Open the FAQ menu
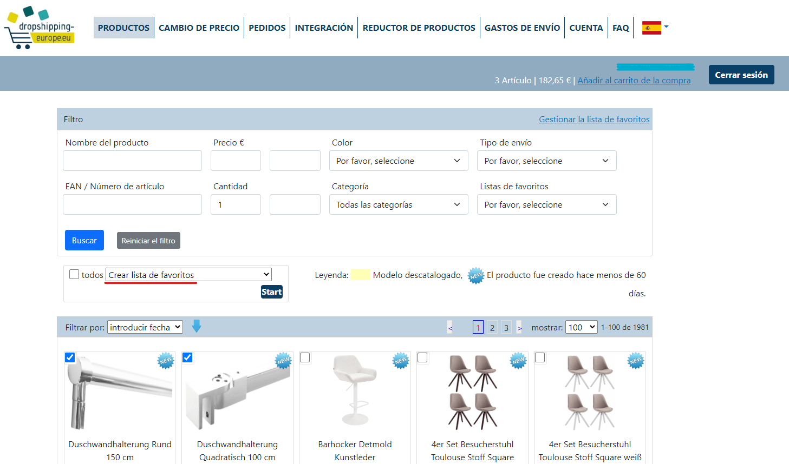Image resolution: width=789 pixels, height=464 pixels. click(x=621, y=28)
